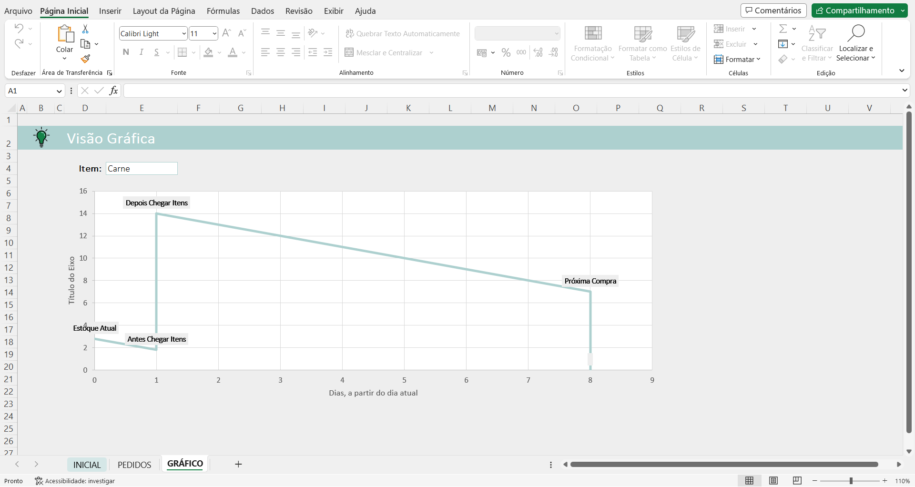
Task: Click Classificar e Filtrar
Action: (x=817, y=43)
